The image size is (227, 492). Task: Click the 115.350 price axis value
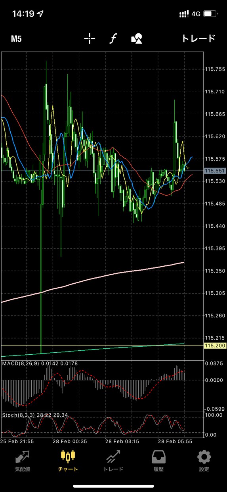pos(215,271)
